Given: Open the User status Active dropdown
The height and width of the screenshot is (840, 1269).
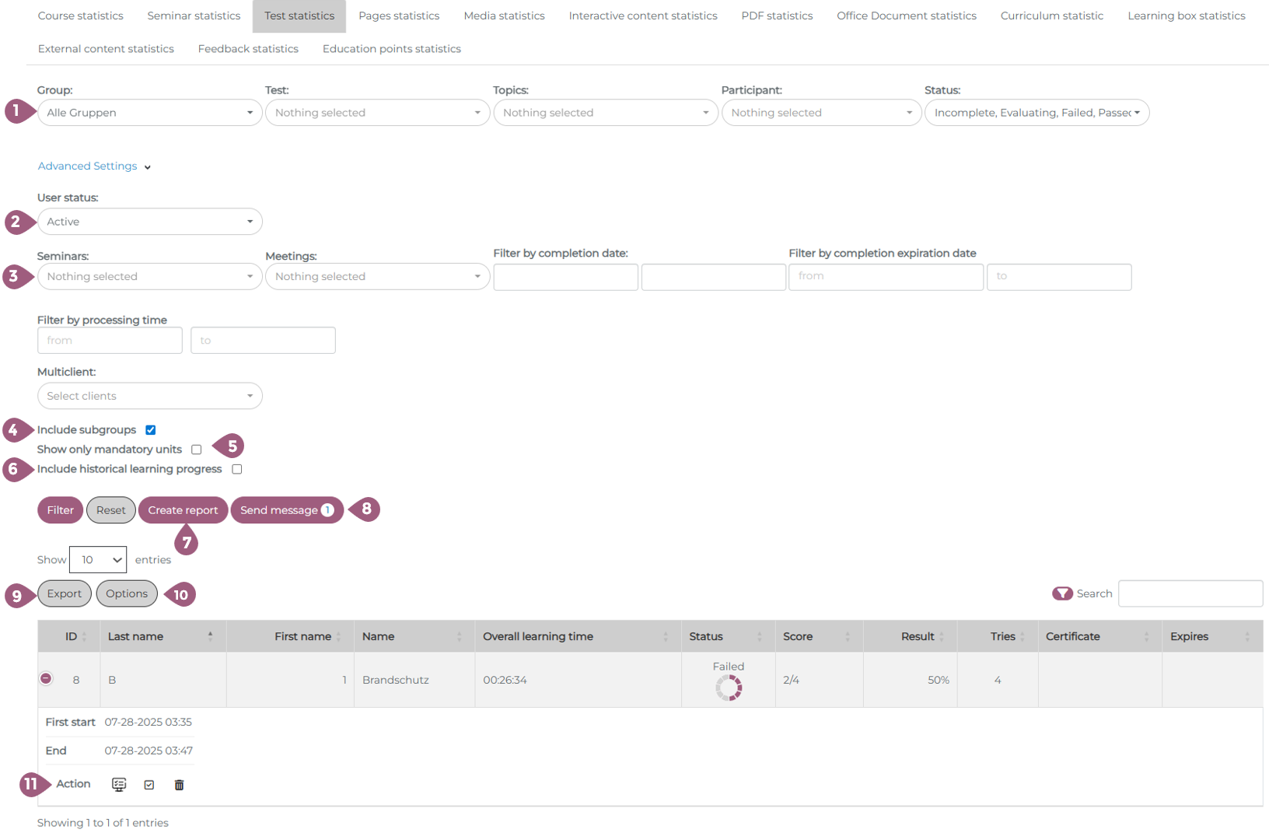Looking at the screenshot, I should 149,222.
